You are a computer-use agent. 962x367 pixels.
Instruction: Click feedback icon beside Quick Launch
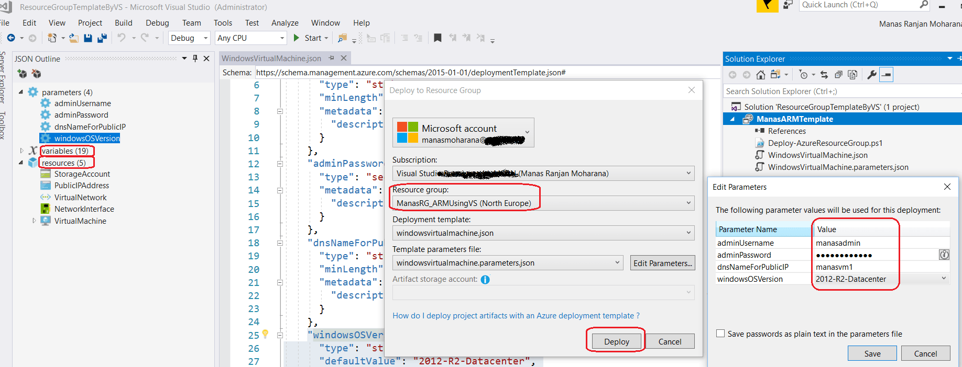coord(788,5)
